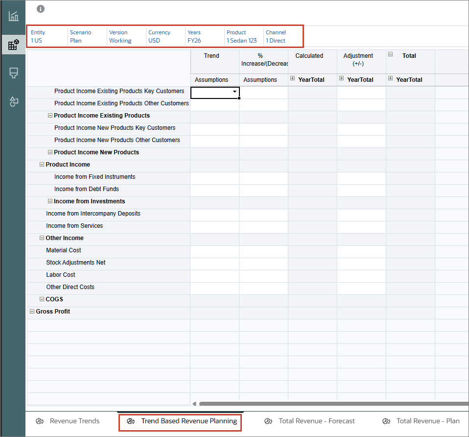Click the horizontal grid scrollbar
The height and width of the screenshot is (437, 469).
click(334, 404)
